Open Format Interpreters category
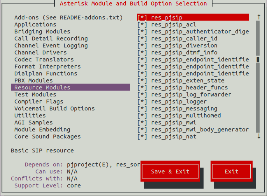Screen dimensions: 267x196 click(x=47, y=66)
